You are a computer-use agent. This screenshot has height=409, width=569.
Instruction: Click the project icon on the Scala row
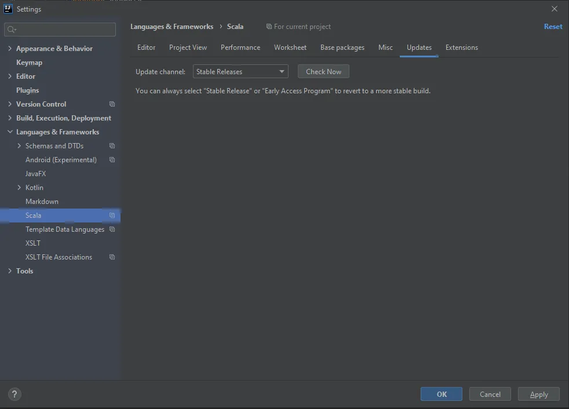click(x=112, y=215)
